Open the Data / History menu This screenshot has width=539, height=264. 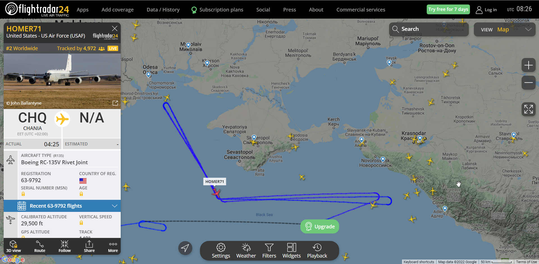[163, 10]
